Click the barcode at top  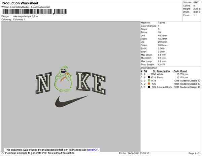click(x=34, y=11)
